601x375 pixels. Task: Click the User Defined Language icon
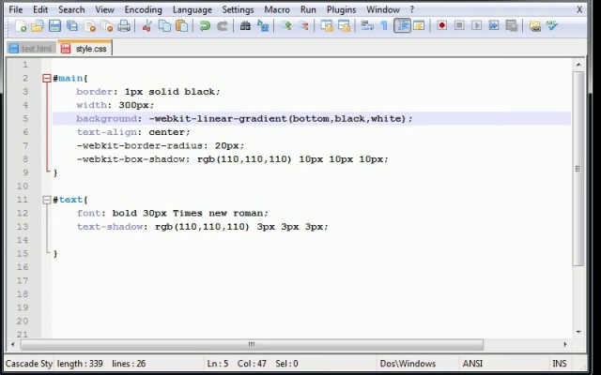(x=419, y=25)
